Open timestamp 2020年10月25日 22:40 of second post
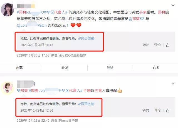This screenshot has height=128, width=178. point(33,121)
